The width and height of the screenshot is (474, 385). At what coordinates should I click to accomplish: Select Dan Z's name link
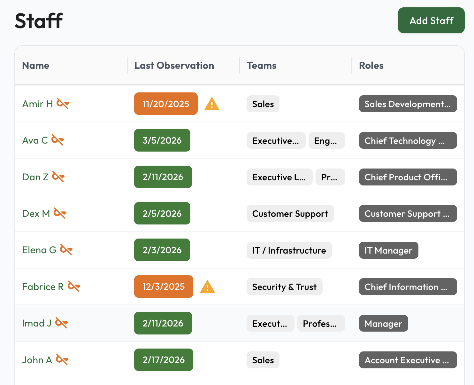tap(34, 177)
